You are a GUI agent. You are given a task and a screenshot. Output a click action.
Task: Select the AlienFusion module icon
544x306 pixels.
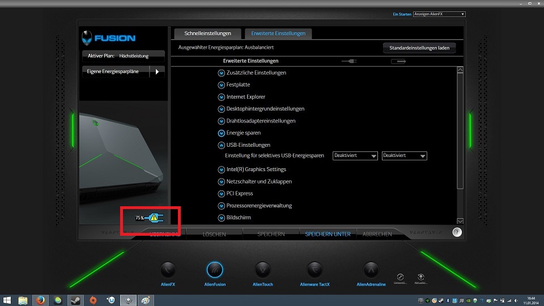[x=215, y=270]
